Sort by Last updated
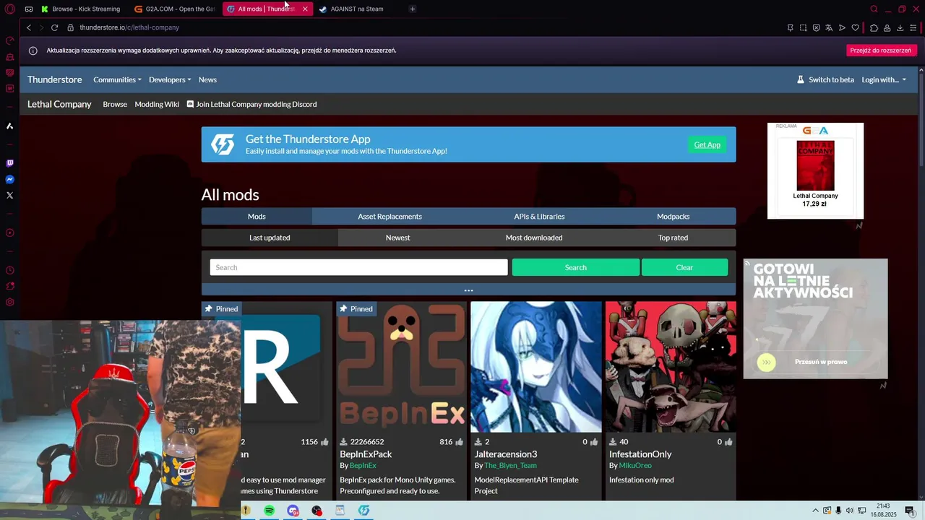 click(270, 237)
